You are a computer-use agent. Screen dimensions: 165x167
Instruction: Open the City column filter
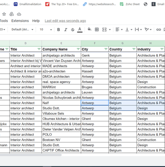coord(106,49)
